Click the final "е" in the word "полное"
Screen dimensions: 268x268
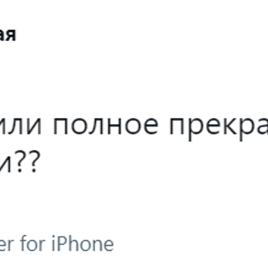[x=151, y=126]
